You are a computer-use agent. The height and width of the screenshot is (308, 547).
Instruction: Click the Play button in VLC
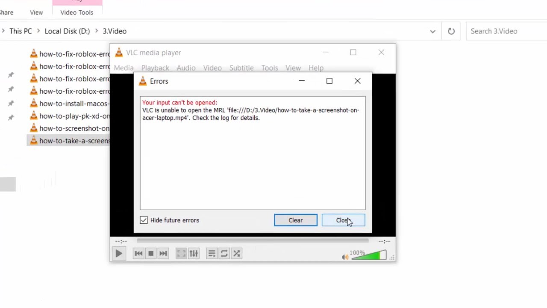(x=119, y=254)
